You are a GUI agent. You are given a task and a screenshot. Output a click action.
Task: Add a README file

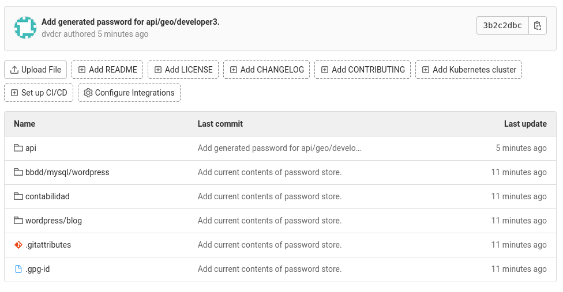(x=107, y=70)
